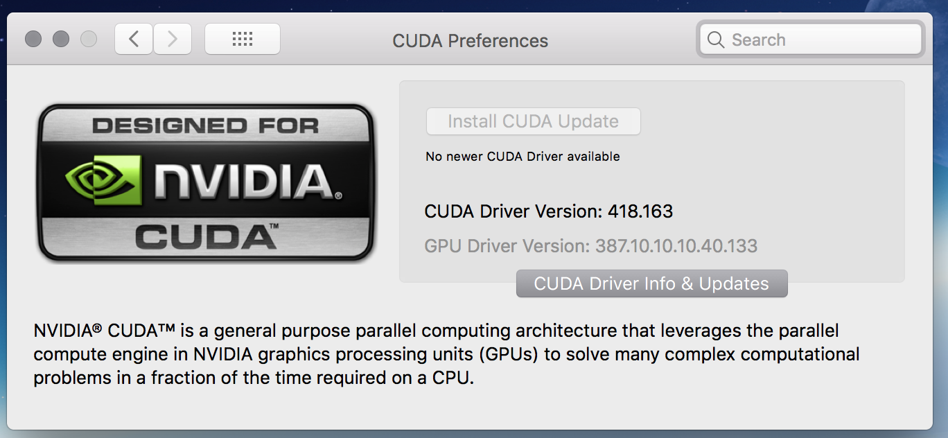
Task: Click the CUDA Preferences window title
Action: tap(470, 41)
